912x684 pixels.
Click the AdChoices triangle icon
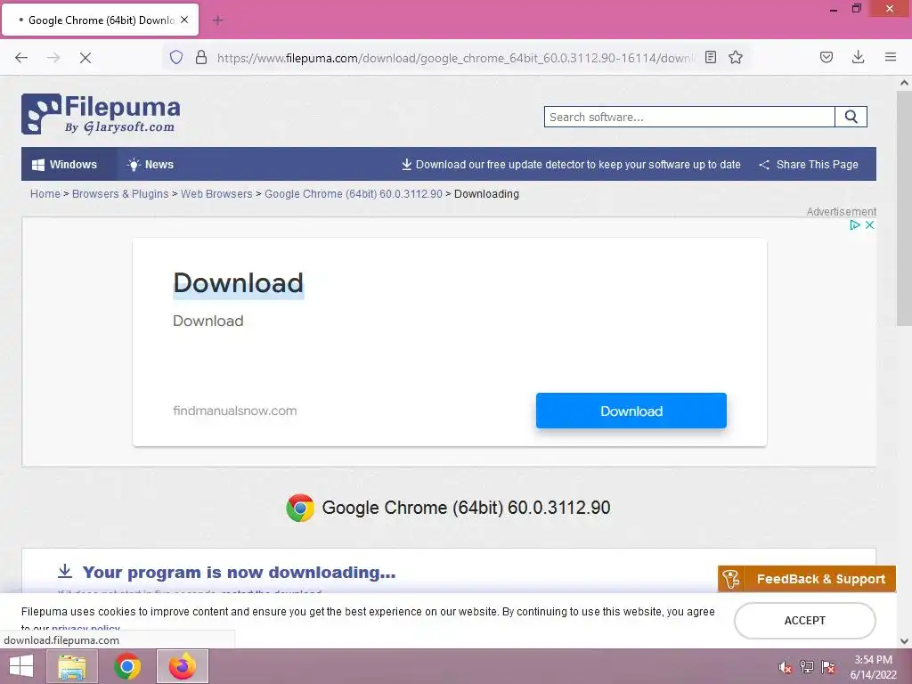coord(854,224)
